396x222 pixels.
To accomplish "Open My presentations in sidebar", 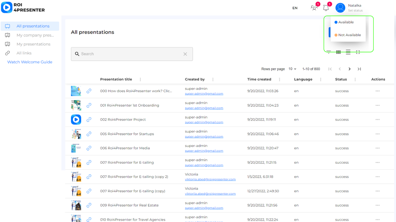I will tap(30, 44).
